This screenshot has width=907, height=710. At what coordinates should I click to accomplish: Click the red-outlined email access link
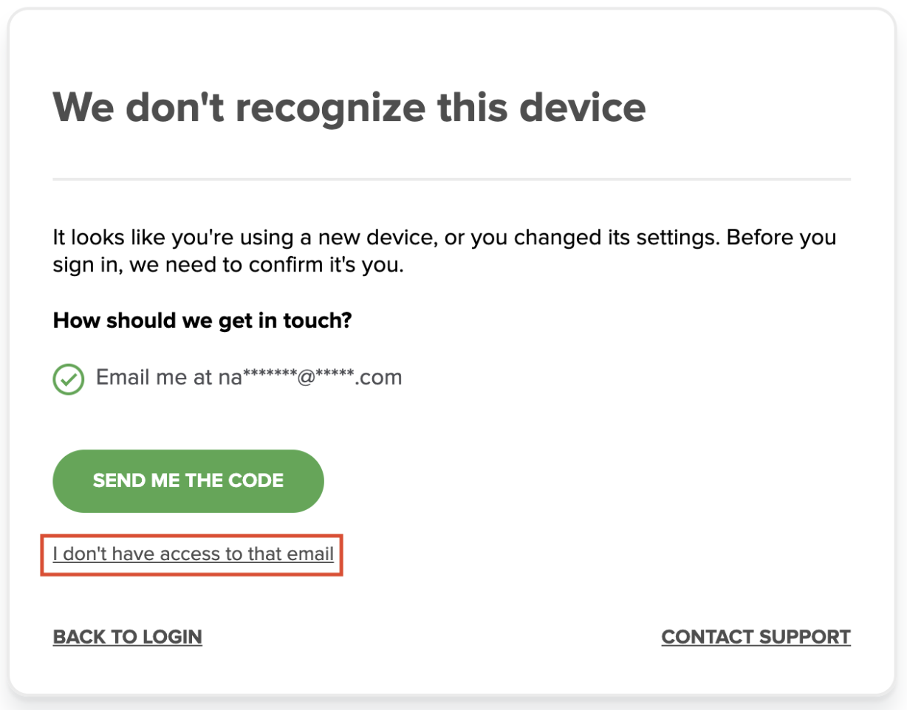pos(194,553)
